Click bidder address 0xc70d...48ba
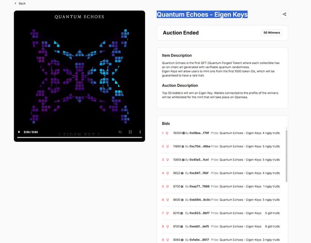This screenshot has height=243, width=311. 200,146
